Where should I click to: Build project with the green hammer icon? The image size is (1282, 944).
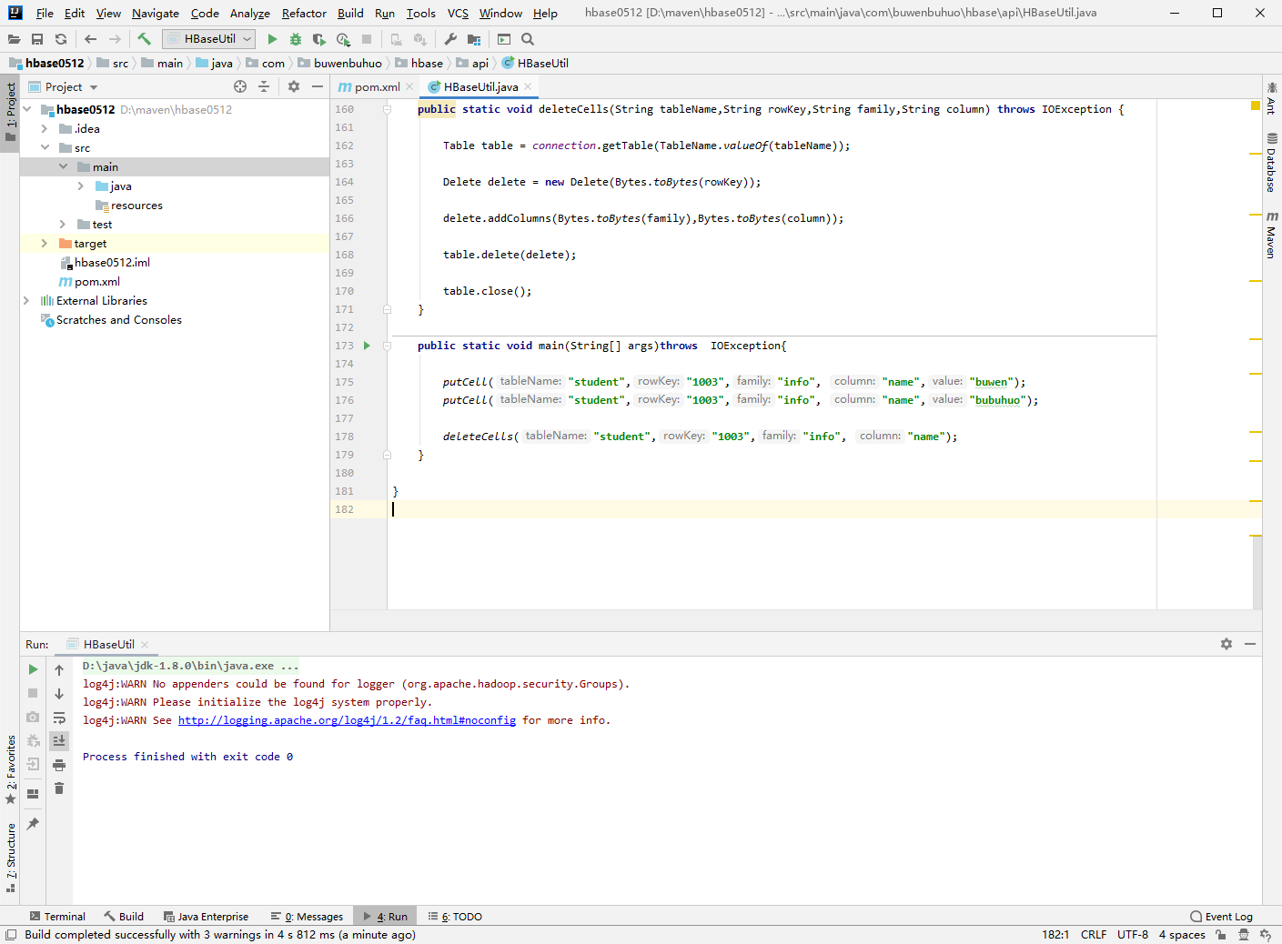click(144, 39)
